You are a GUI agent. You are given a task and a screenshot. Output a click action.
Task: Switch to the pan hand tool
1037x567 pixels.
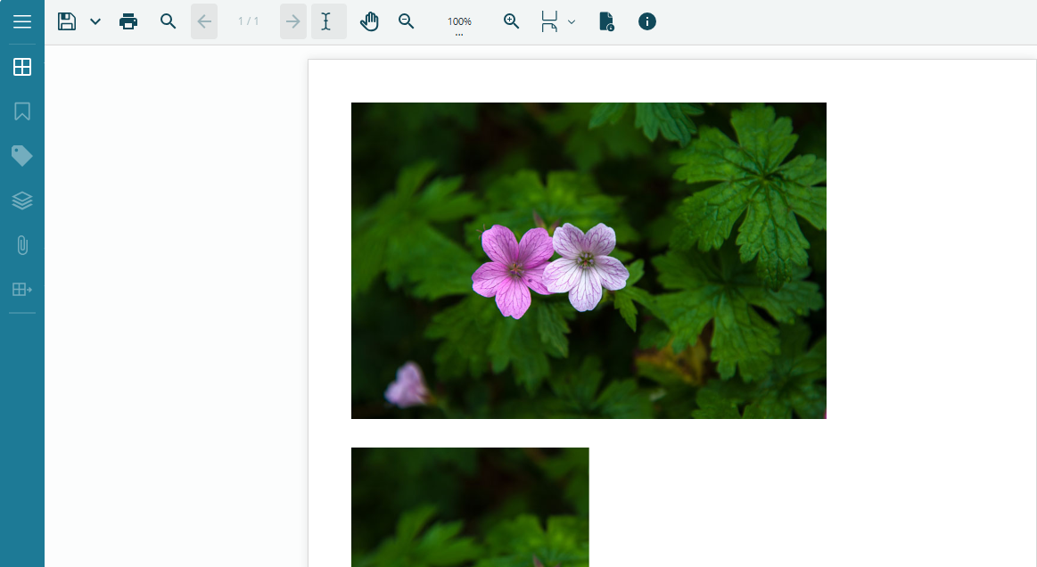click(369, 21)
